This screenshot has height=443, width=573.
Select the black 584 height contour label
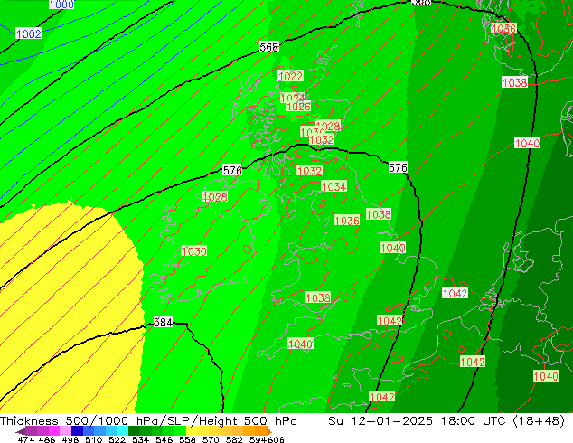pos(163,322)
